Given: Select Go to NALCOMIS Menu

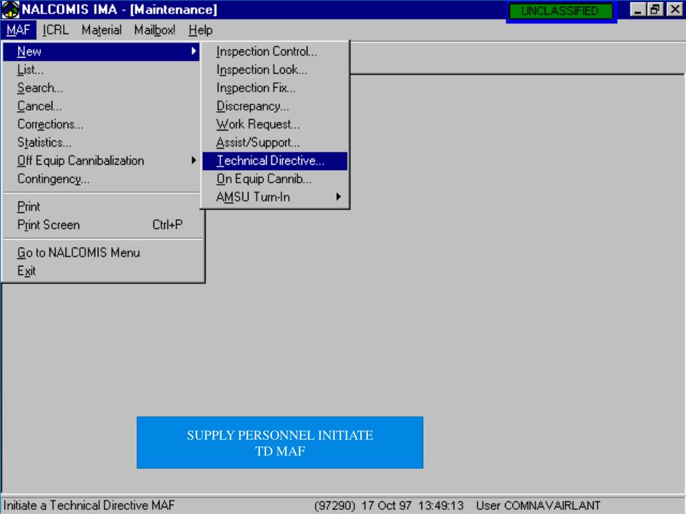Looking at the screenshot, I should pos(101,252).
